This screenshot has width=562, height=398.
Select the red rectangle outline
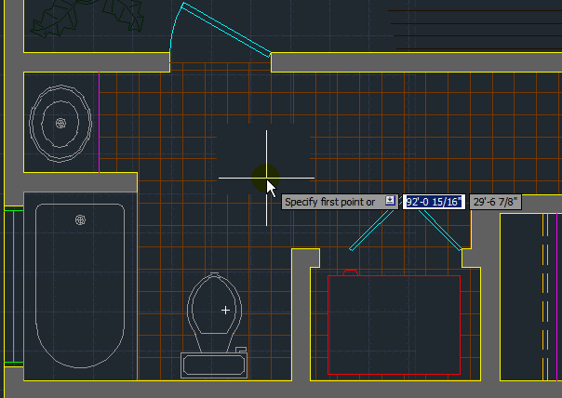pos(394,276)
